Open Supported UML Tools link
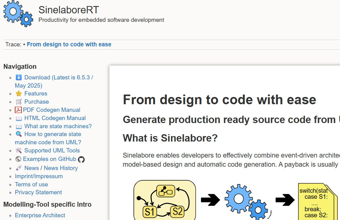Viewport: 340px width, 220px height. tap(52, 150)
